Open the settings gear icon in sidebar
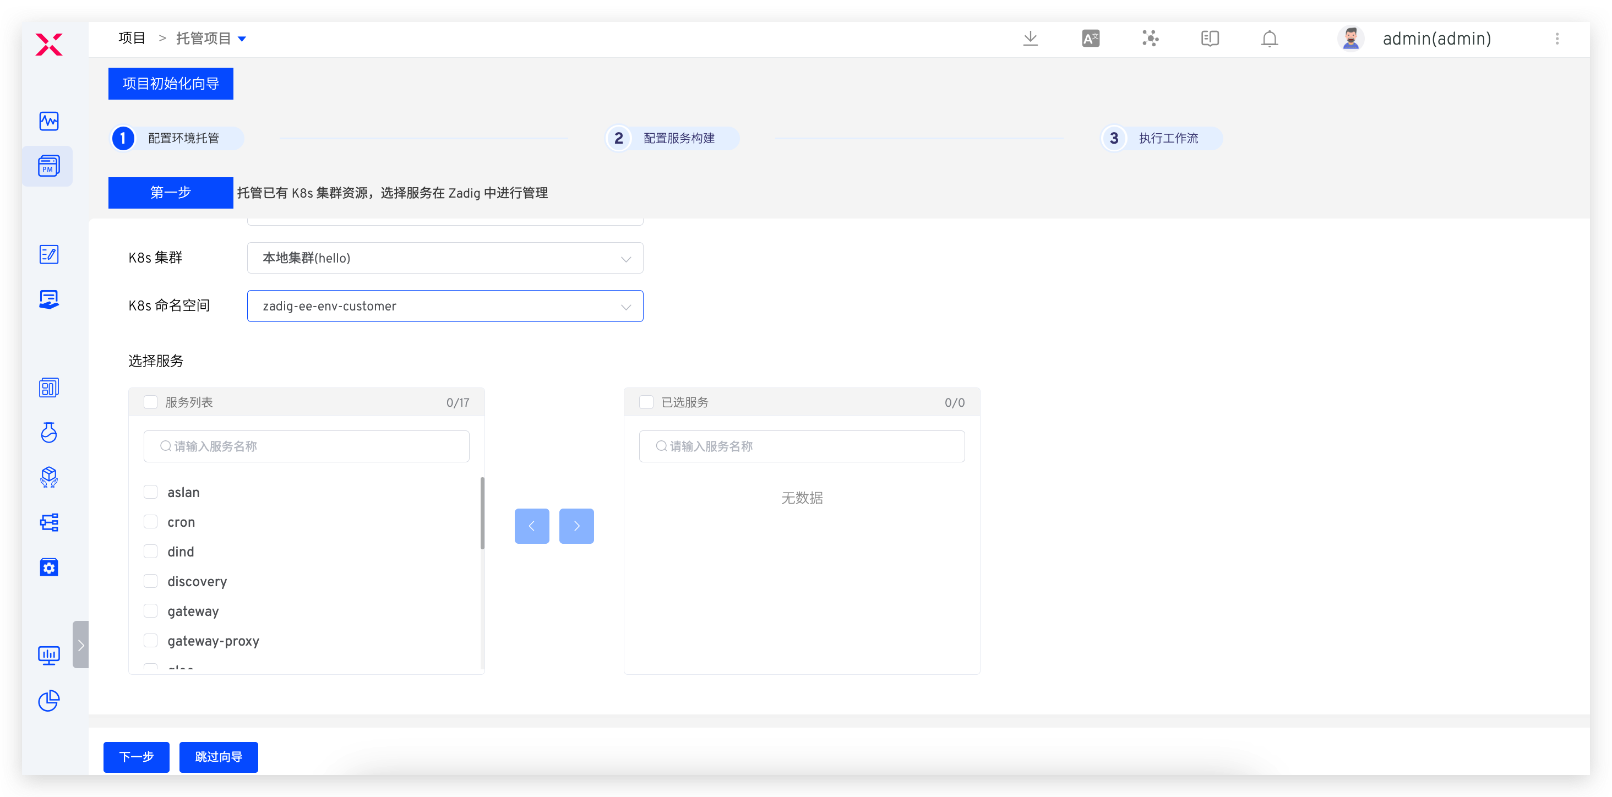The width and height of the screenshot is (1612, 797). 49,567
